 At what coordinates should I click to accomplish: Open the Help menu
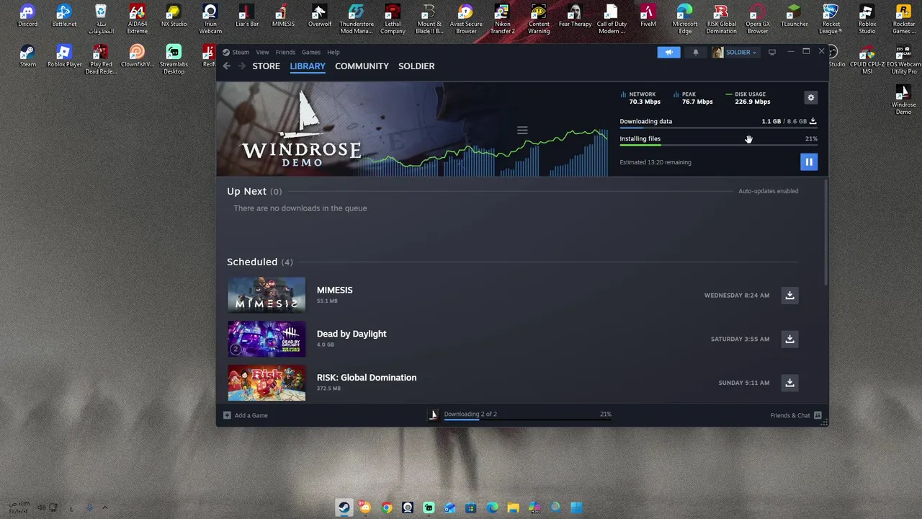click(333, 52)
